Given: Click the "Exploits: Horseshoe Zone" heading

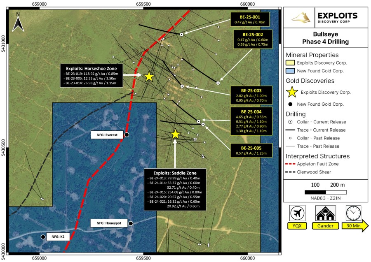Looking at the screenshot, I should tap(92, 68).
